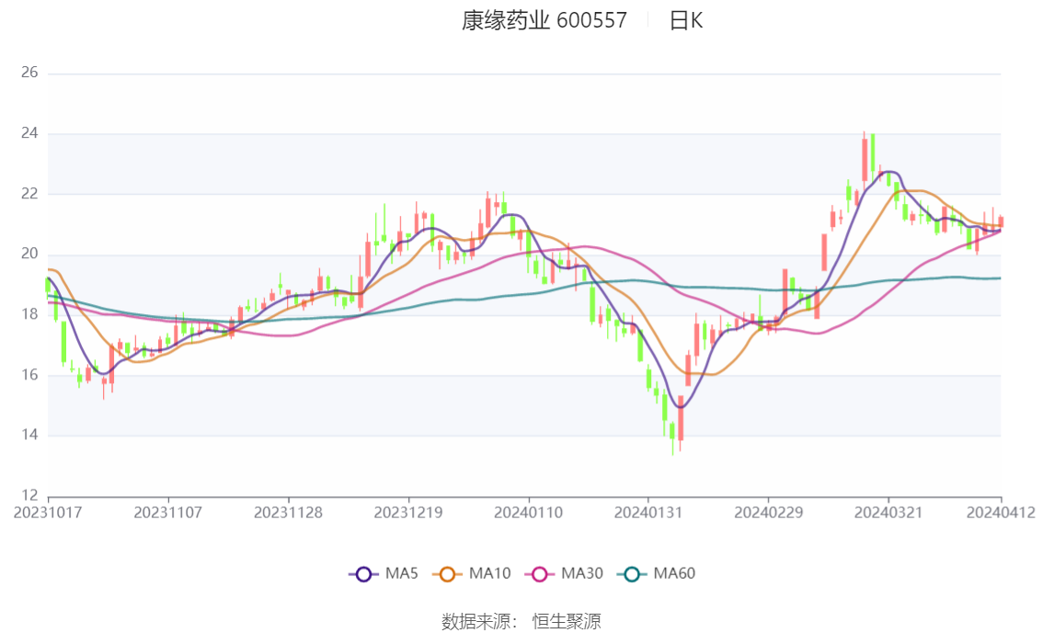Click the 12 price label on the y-axis

pyautogui.click(x=29, y=495)
